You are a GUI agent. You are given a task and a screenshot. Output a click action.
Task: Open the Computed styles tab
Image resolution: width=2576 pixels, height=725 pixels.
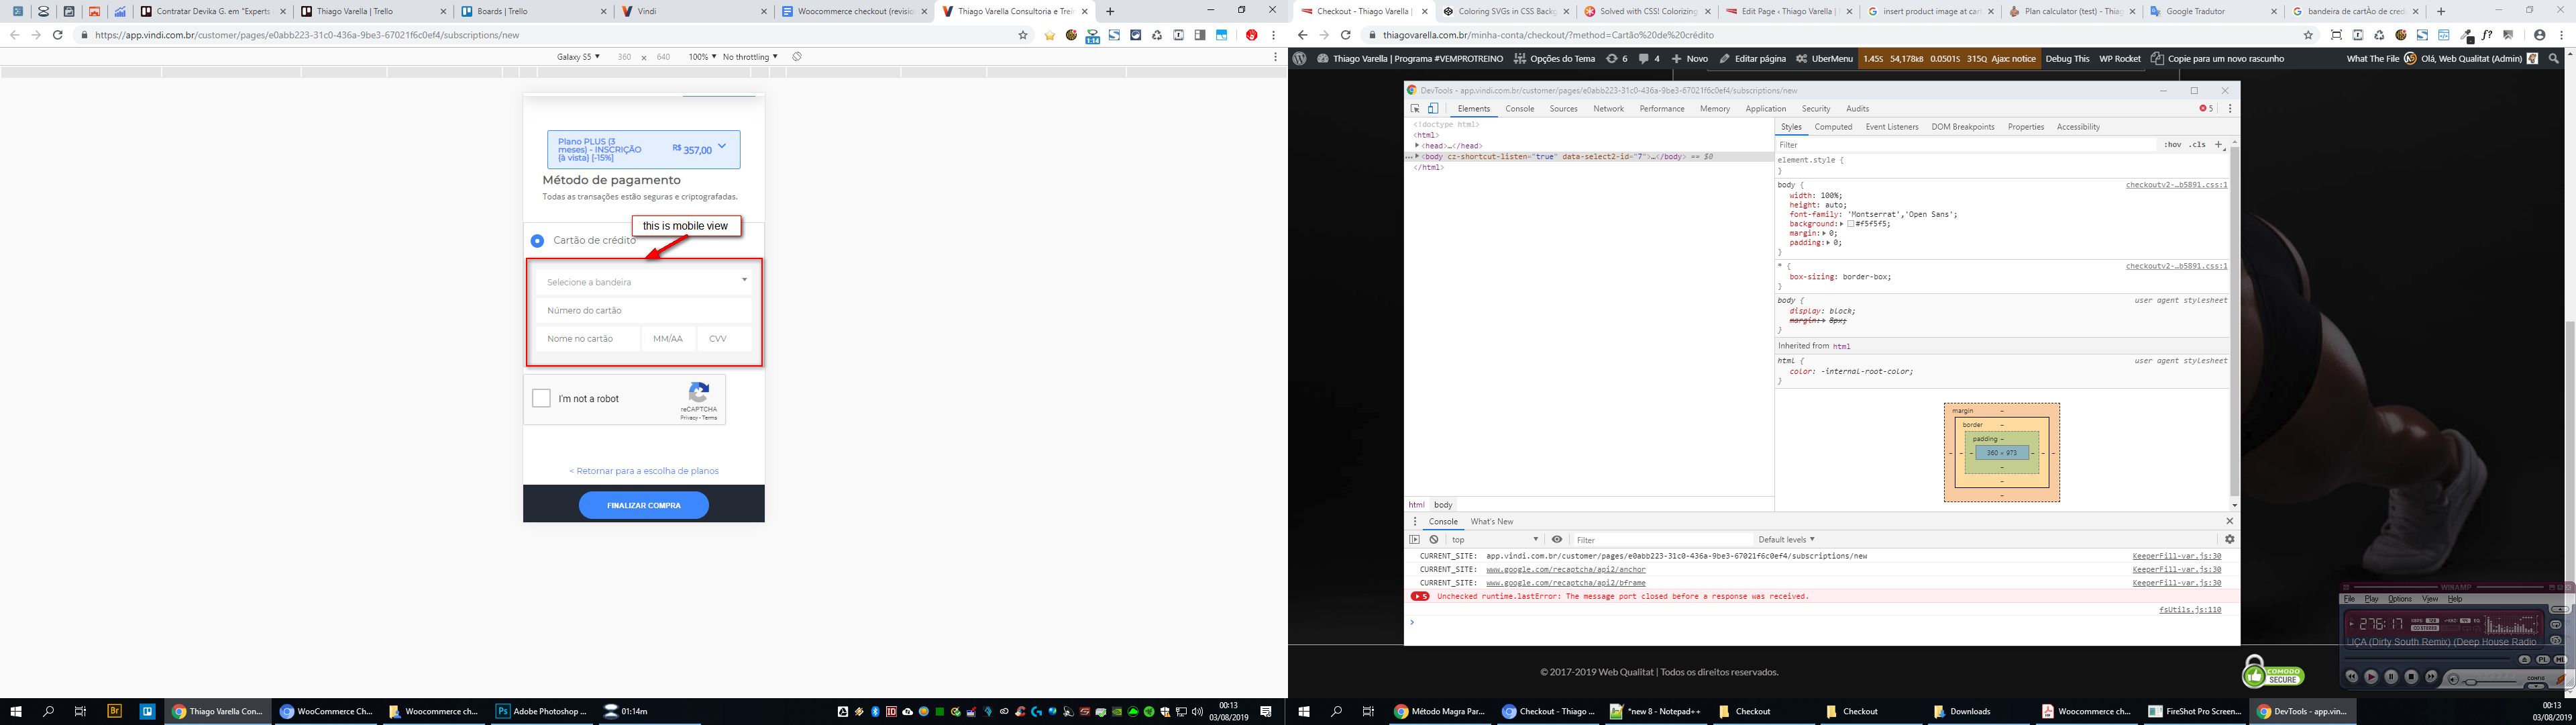pyautogui.click(x=1833, y=127)
